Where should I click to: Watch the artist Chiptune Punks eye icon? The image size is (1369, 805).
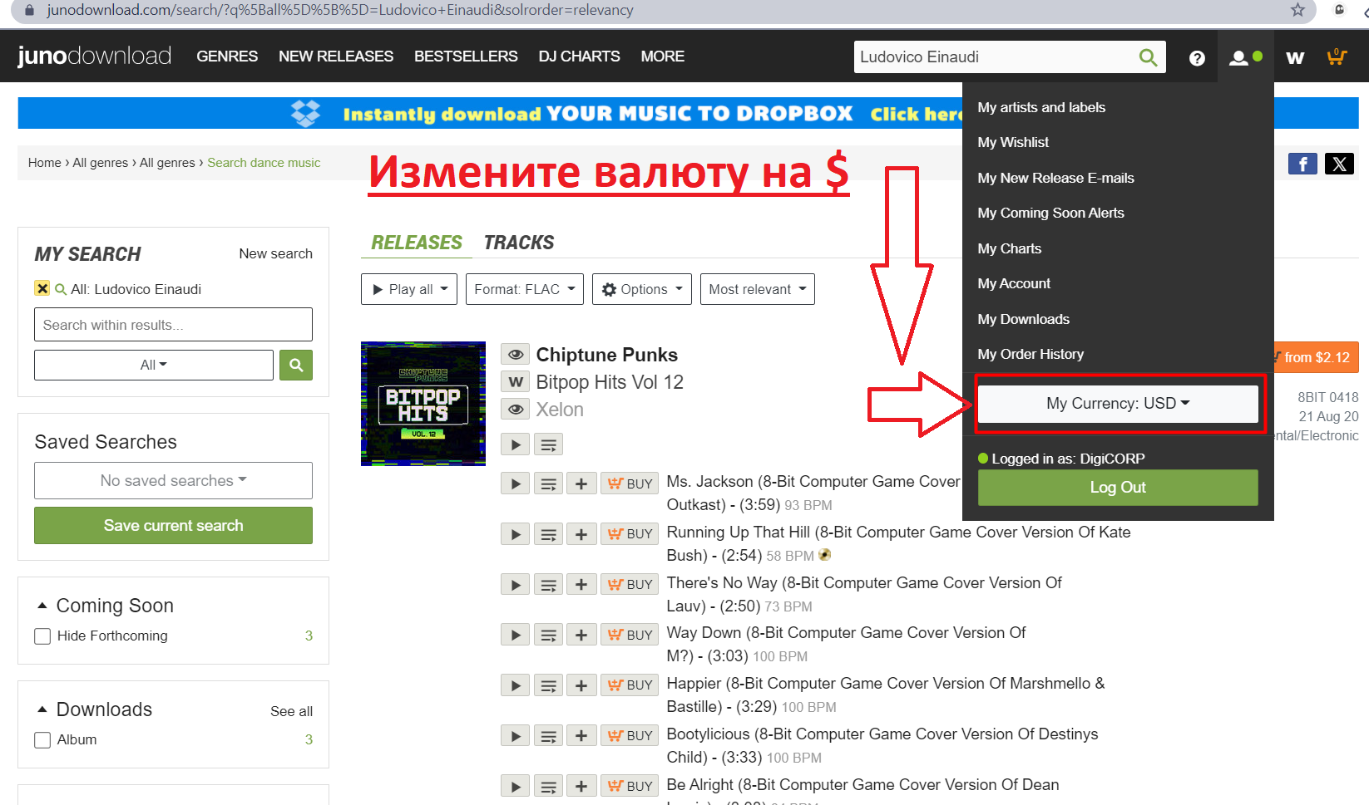pos(516,355)
